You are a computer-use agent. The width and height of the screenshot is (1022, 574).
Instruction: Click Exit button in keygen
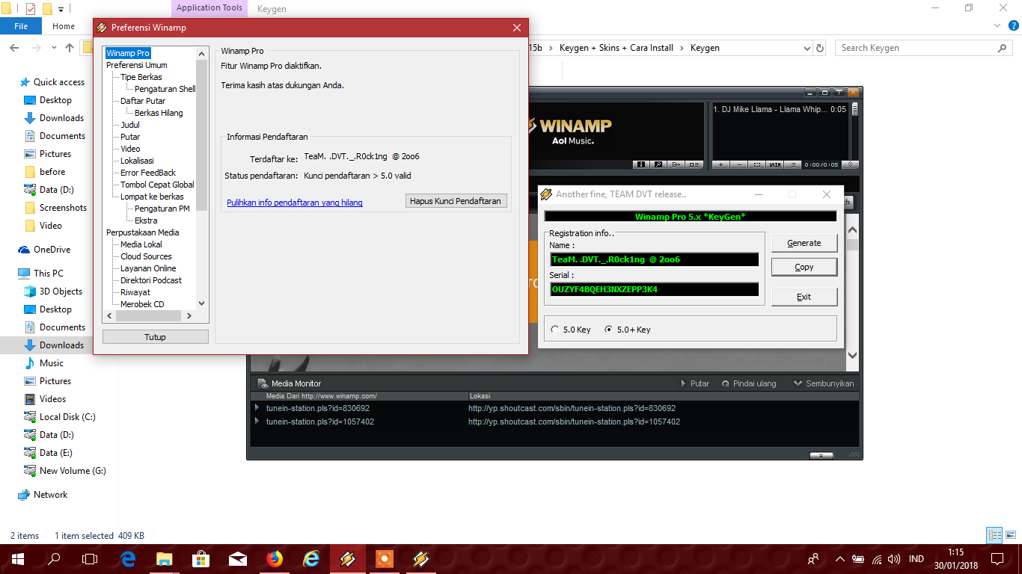804,297
